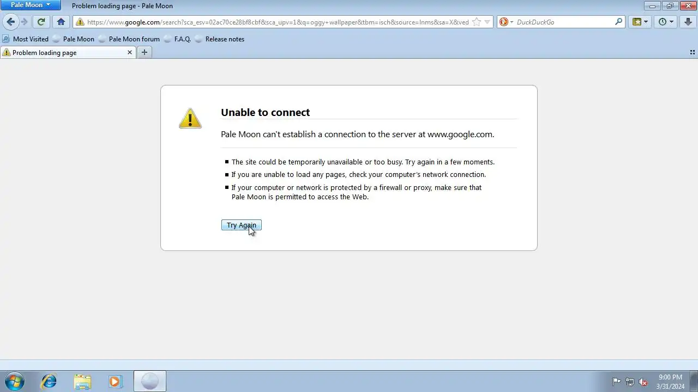Open the Action Center flag icon
698x392 pixels.
point(617,382)
